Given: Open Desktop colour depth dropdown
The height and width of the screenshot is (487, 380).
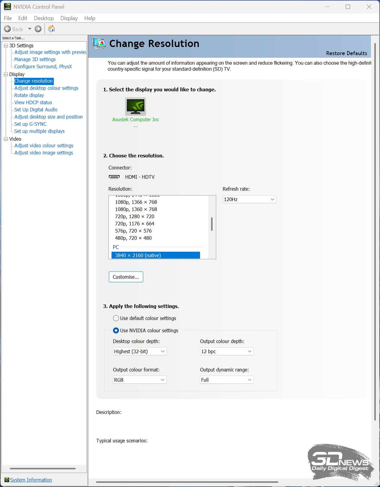Looking at the screenshot, I should [140, 351].
